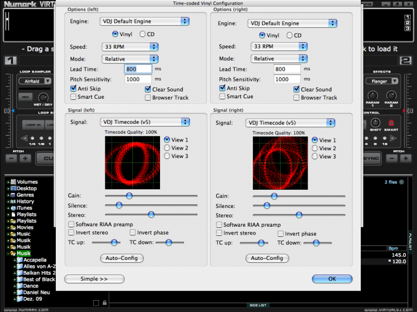Click the right Lead Time input field

coord(287,69)
